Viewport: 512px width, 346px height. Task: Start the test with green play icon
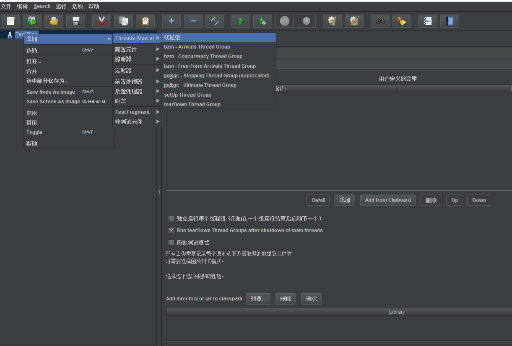pos(241,21)
